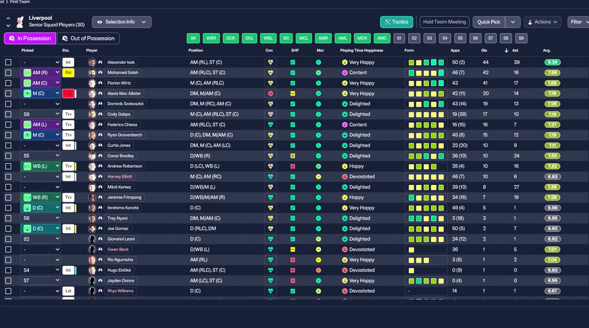Click Conor Bradley's orange sharpness icon
Viewport: 589px width, 328px height.
pos(293,156)
